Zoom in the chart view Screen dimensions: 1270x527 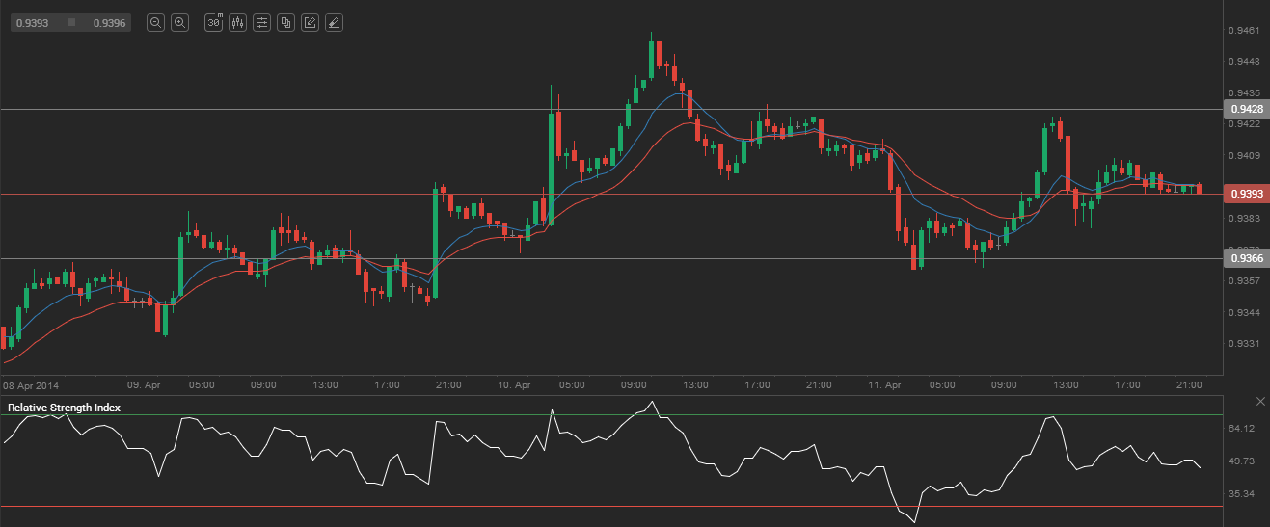pos(179,22)
